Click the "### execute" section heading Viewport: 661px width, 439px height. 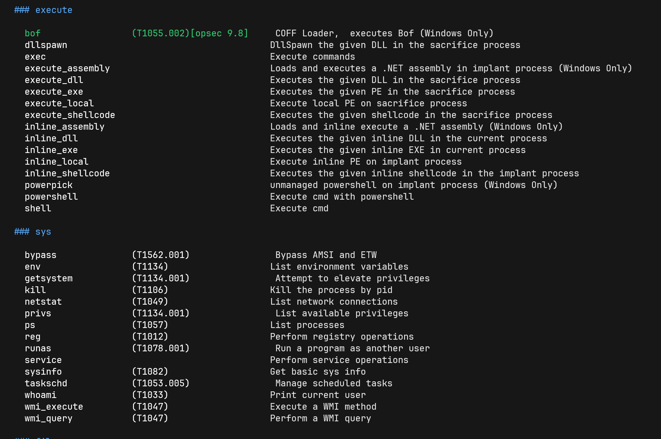(x=43, y=10)
